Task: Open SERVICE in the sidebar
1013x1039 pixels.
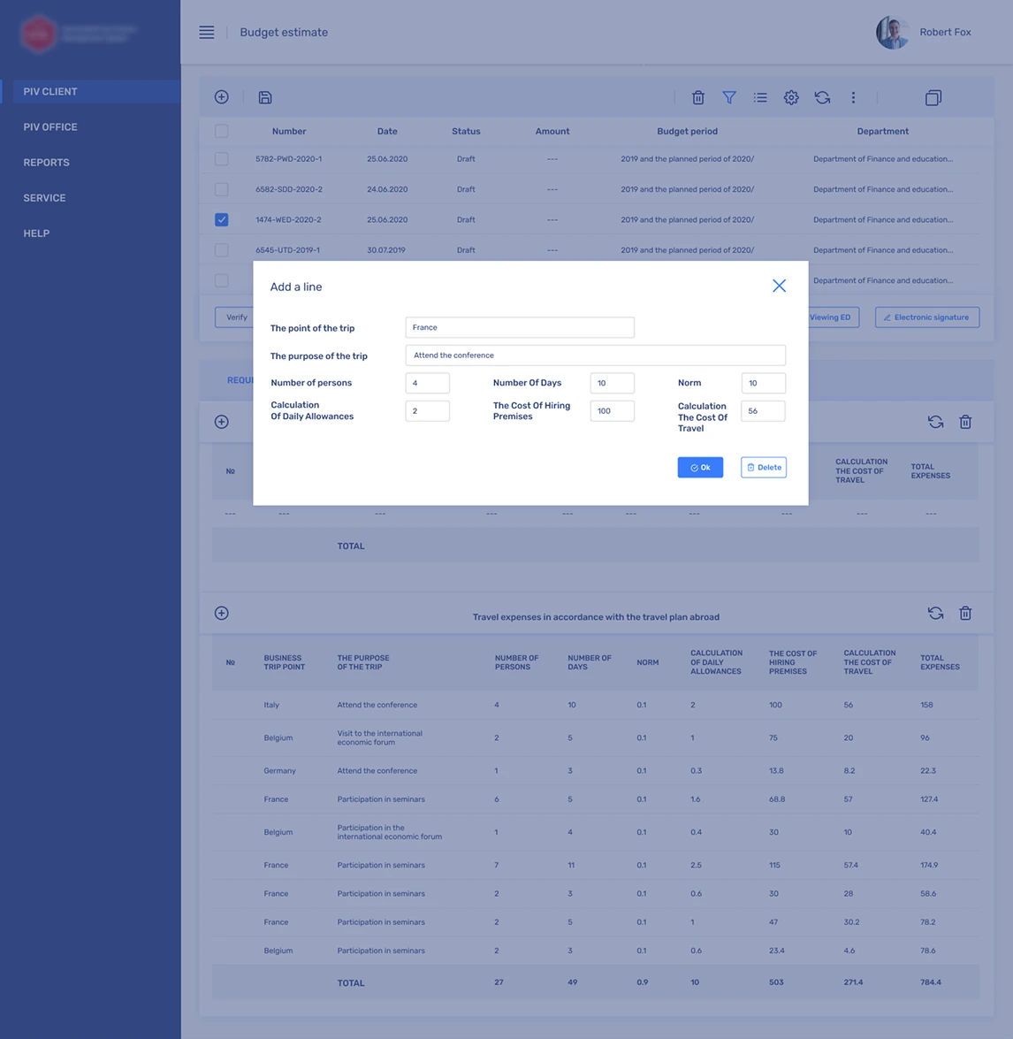Action: click(44, 198)
